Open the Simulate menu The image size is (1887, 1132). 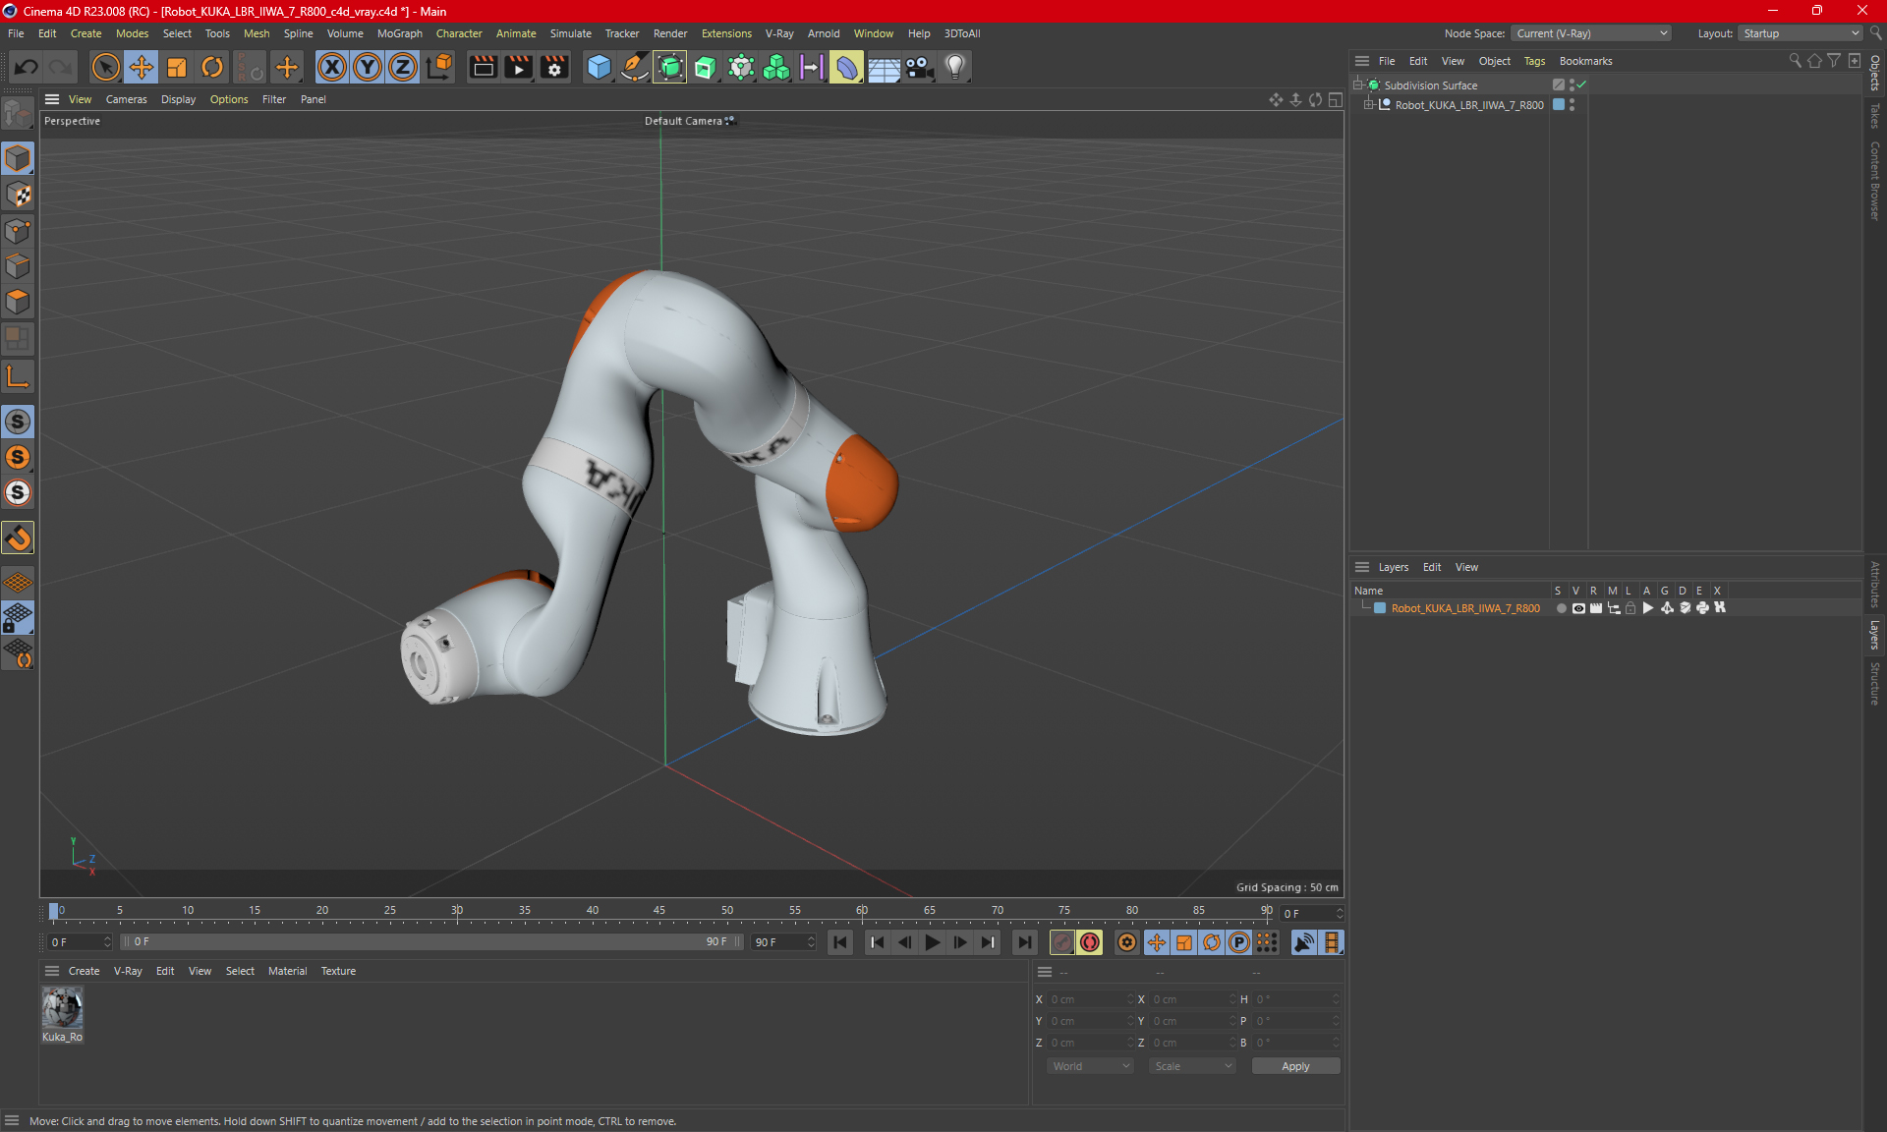point(570,33)
